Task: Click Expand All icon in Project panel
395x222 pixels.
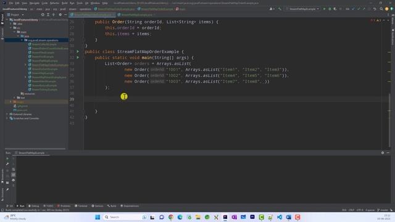Action: (x=48, y=15)
